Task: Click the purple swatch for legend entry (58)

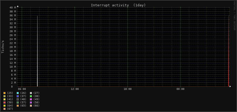Action: (31, 103)
